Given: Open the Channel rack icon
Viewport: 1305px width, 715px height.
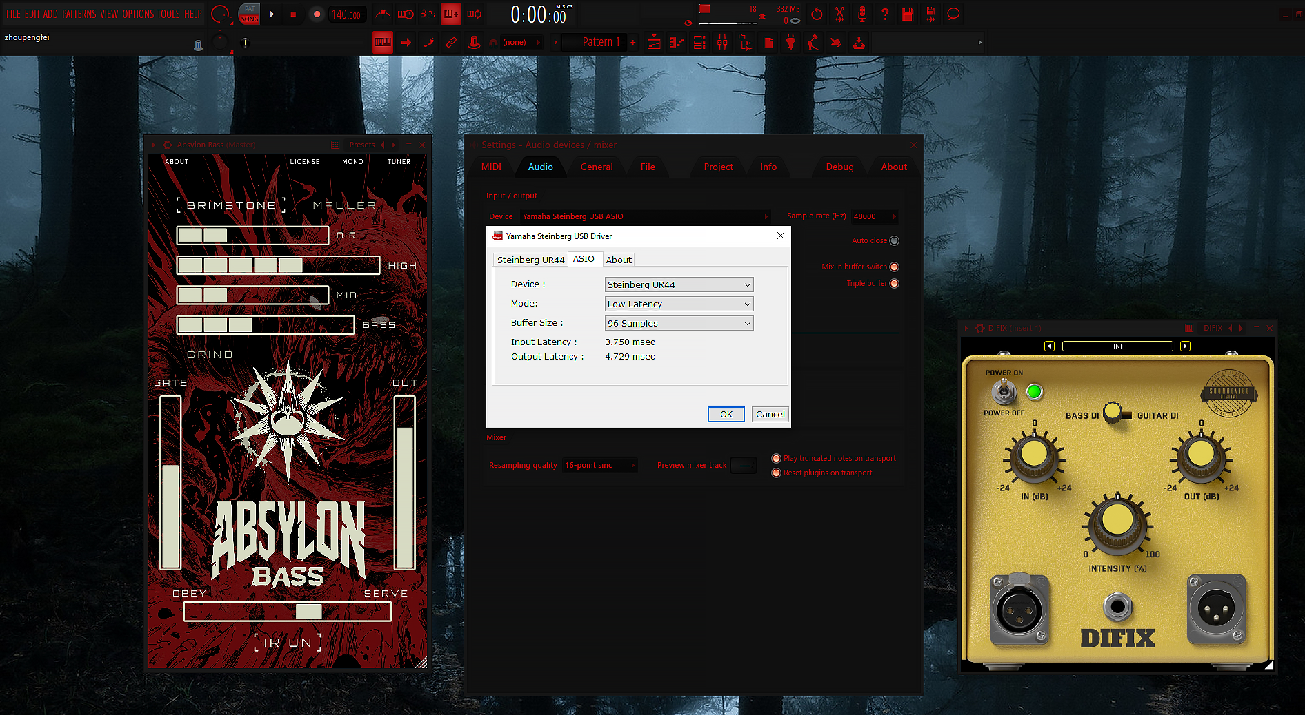Looking at the screenshot, I should tap(699, 43).
